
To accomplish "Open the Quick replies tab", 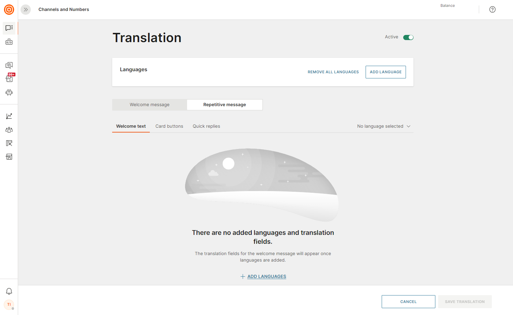I will (206, 126).
